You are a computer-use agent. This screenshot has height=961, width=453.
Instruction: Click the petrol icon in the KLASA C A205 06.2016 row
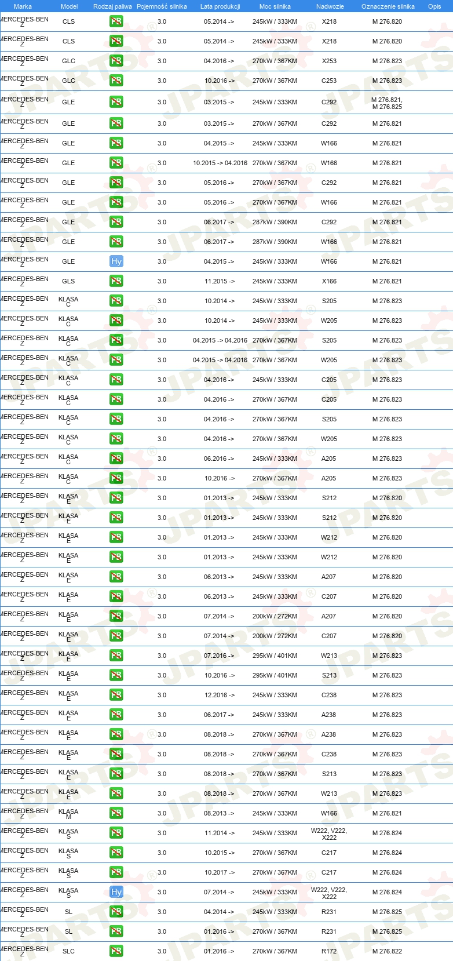point(116,458)
